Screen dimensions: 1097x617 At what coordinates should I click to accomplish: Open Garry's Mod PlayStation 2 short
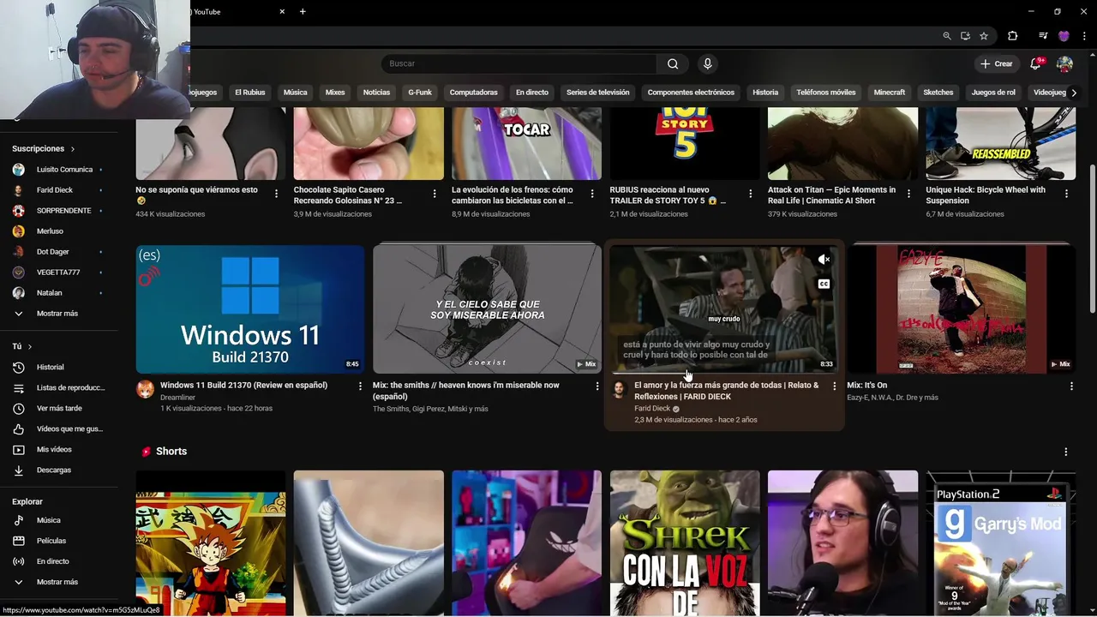[x=1000, y=543]
